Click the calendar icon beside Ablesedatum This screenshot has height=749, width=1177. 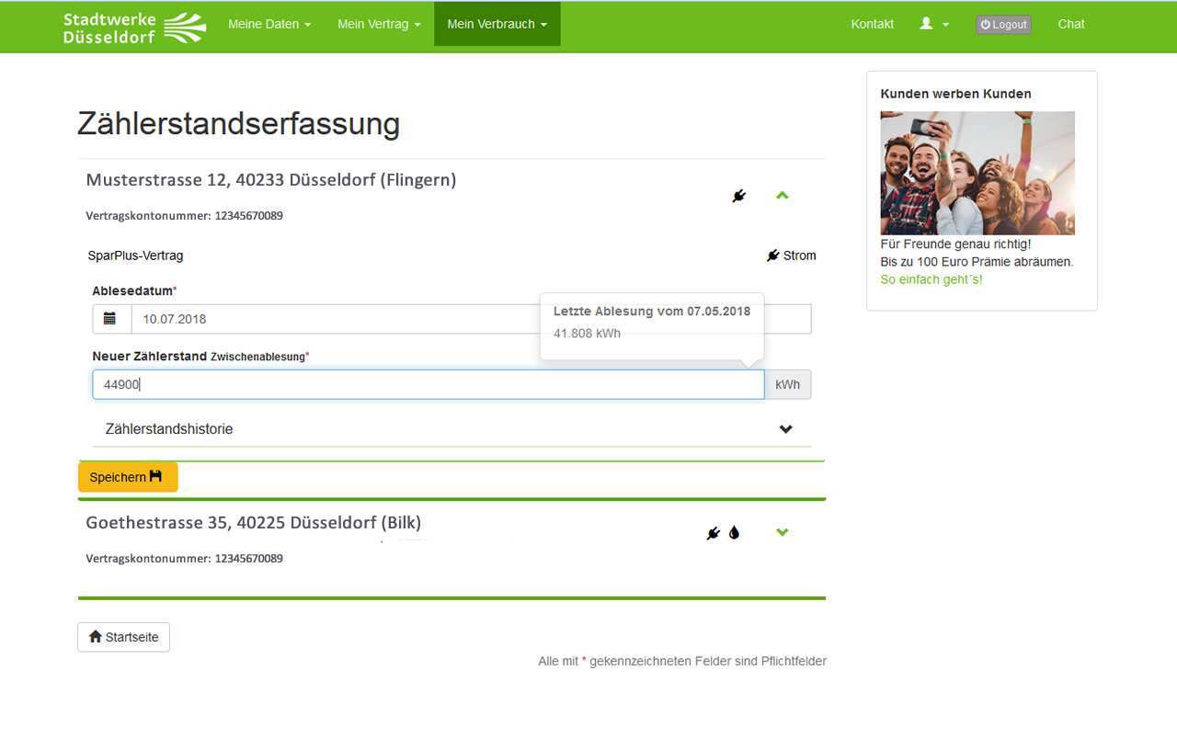110,319
